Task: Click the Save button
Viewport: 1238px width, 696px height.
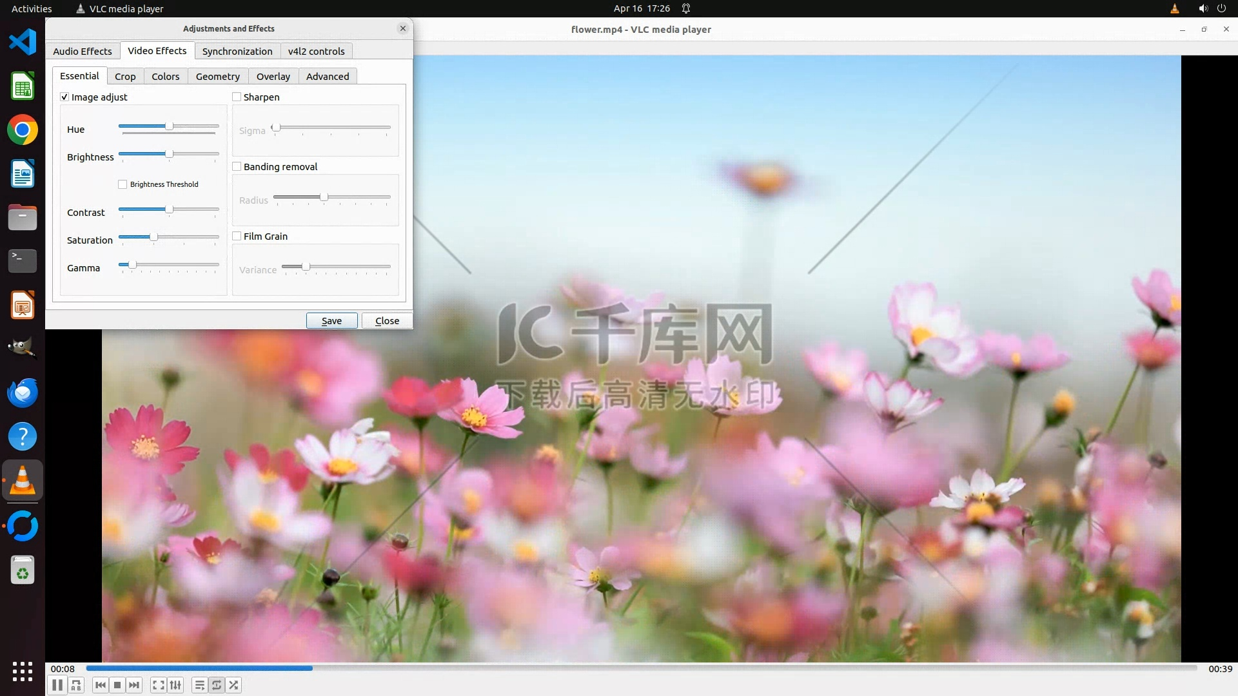Action: click(x=331, y=320)
